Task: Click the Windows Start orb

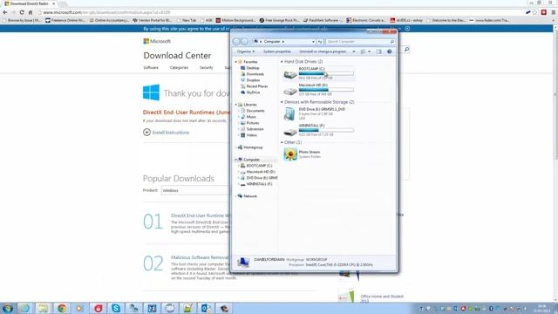Action: (8, 308)
